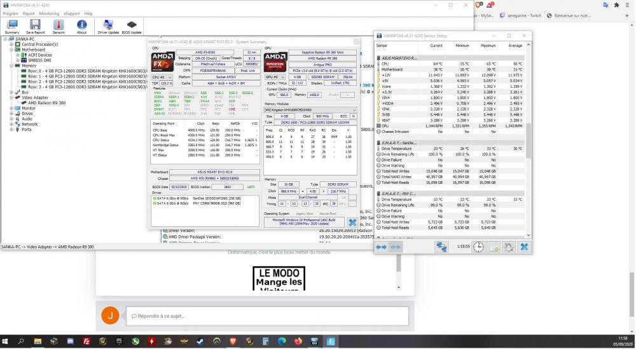Open the GPU #0 selector dropdown

275,77
